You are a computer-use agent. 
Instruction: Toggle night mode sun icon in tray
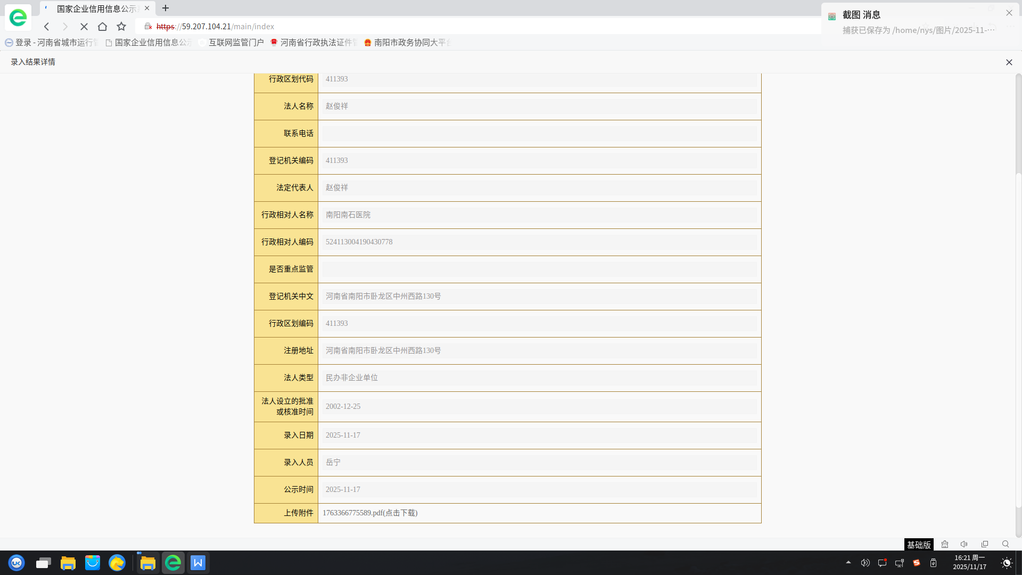point(1007,563)
